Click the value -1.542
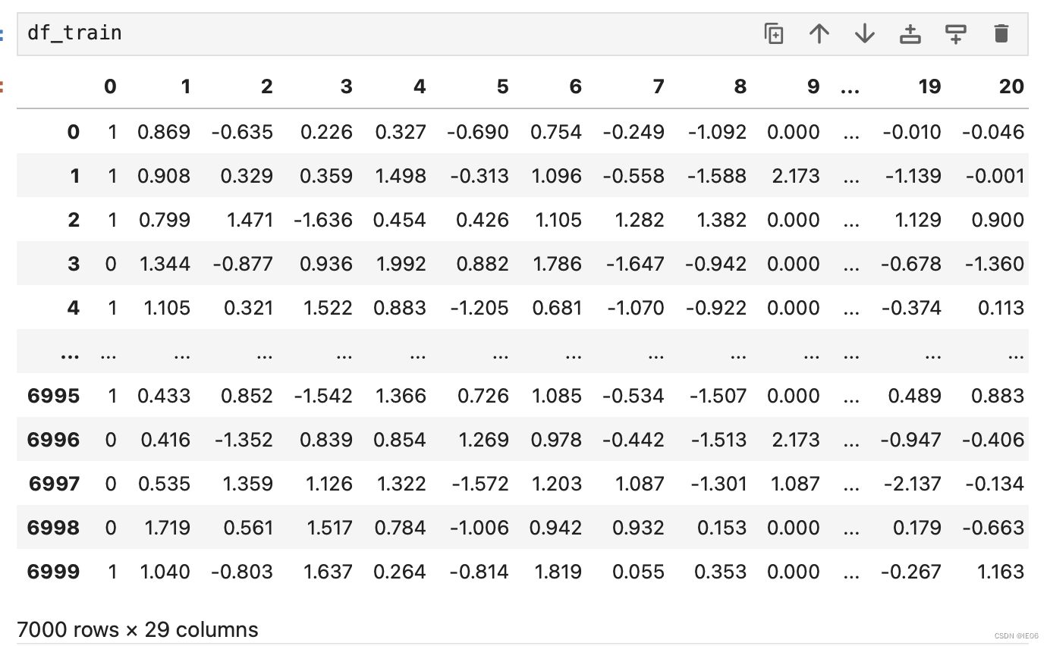Viewport: 1050px width, 646px height. 323,396
